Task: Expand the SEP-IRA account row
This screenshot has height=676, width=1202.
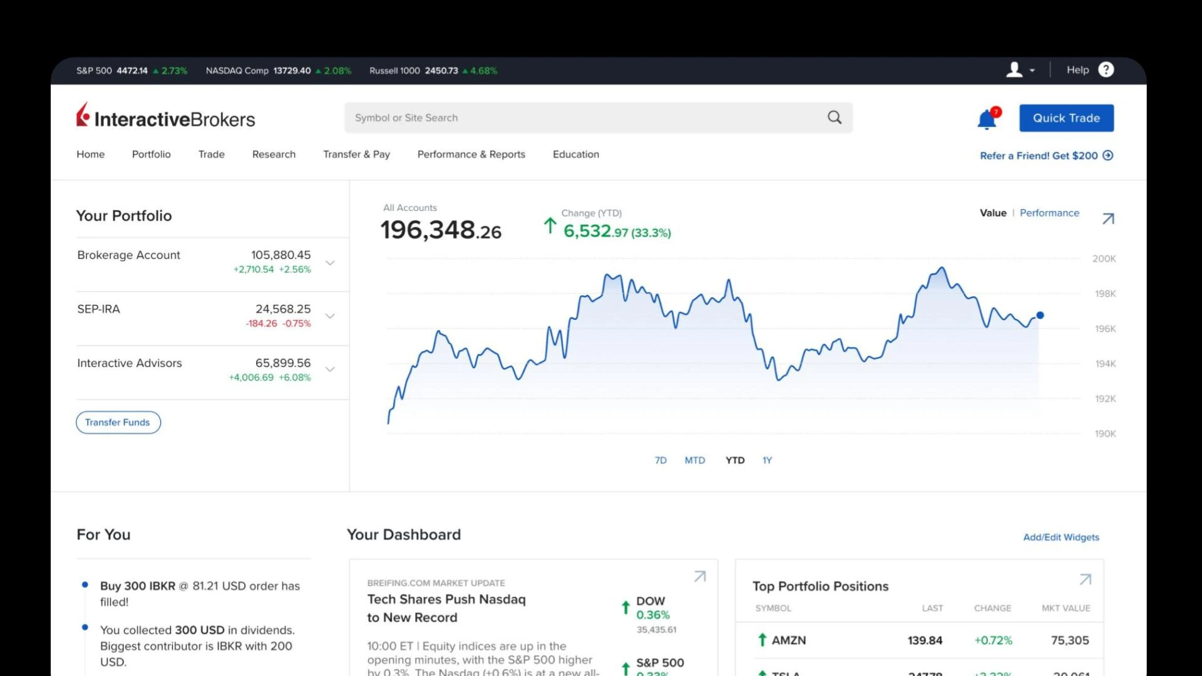Action: coord(330,316)
